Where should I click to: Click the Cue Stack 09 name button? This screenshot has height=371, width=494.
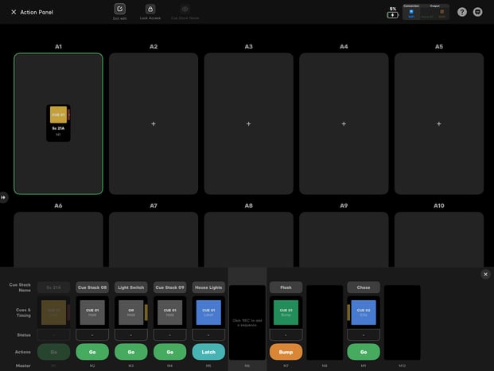[x=169, y=287]
